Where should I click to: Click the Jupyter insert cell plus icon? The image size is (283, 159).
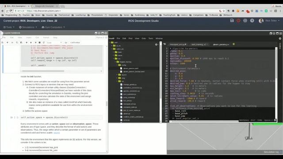coord(8,42)
